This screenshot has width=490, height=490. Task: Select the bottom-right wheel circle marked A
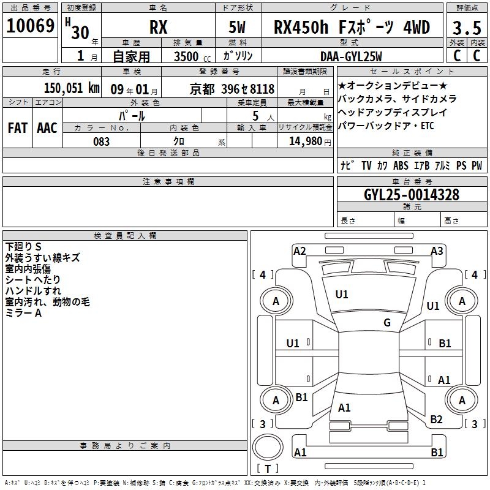(462, 401)
